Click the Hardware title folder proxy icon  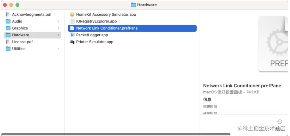[133, 5]
